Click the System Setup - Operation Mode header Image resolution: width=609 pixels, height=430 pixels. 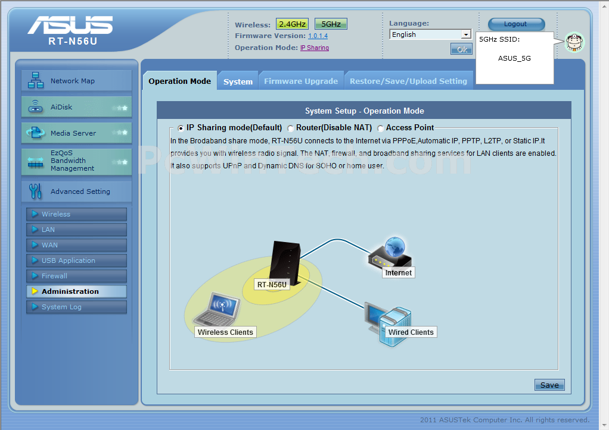click(364, 111)
